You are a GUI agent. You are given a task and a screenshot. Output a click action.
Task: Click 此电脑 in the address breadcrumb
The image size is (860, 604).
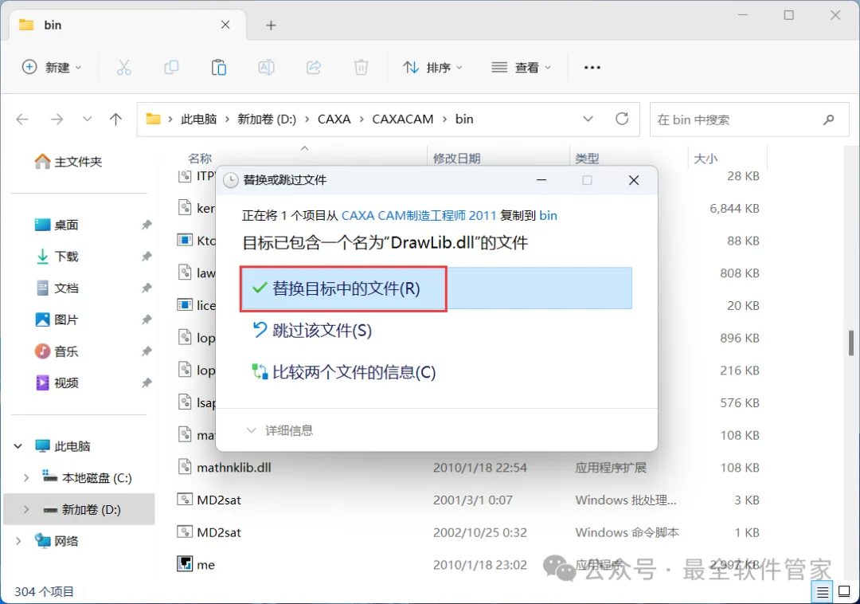[198, 119]
